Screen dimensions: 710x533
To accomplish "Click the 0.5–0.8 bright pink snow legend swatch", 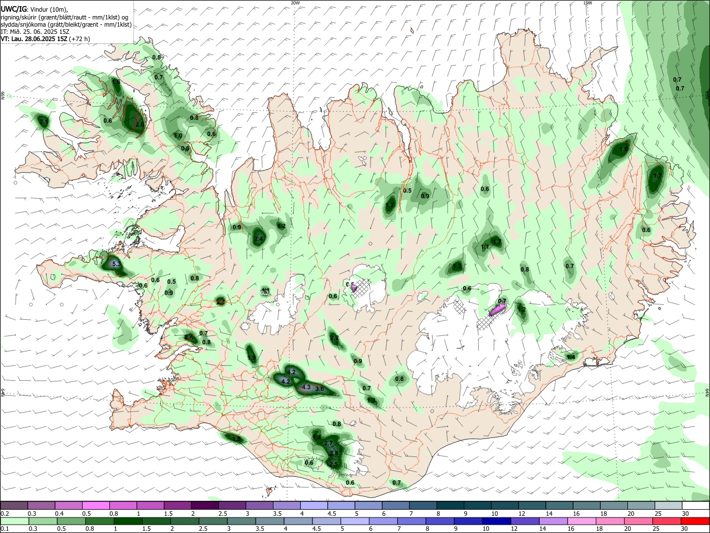I will (96, 505).
